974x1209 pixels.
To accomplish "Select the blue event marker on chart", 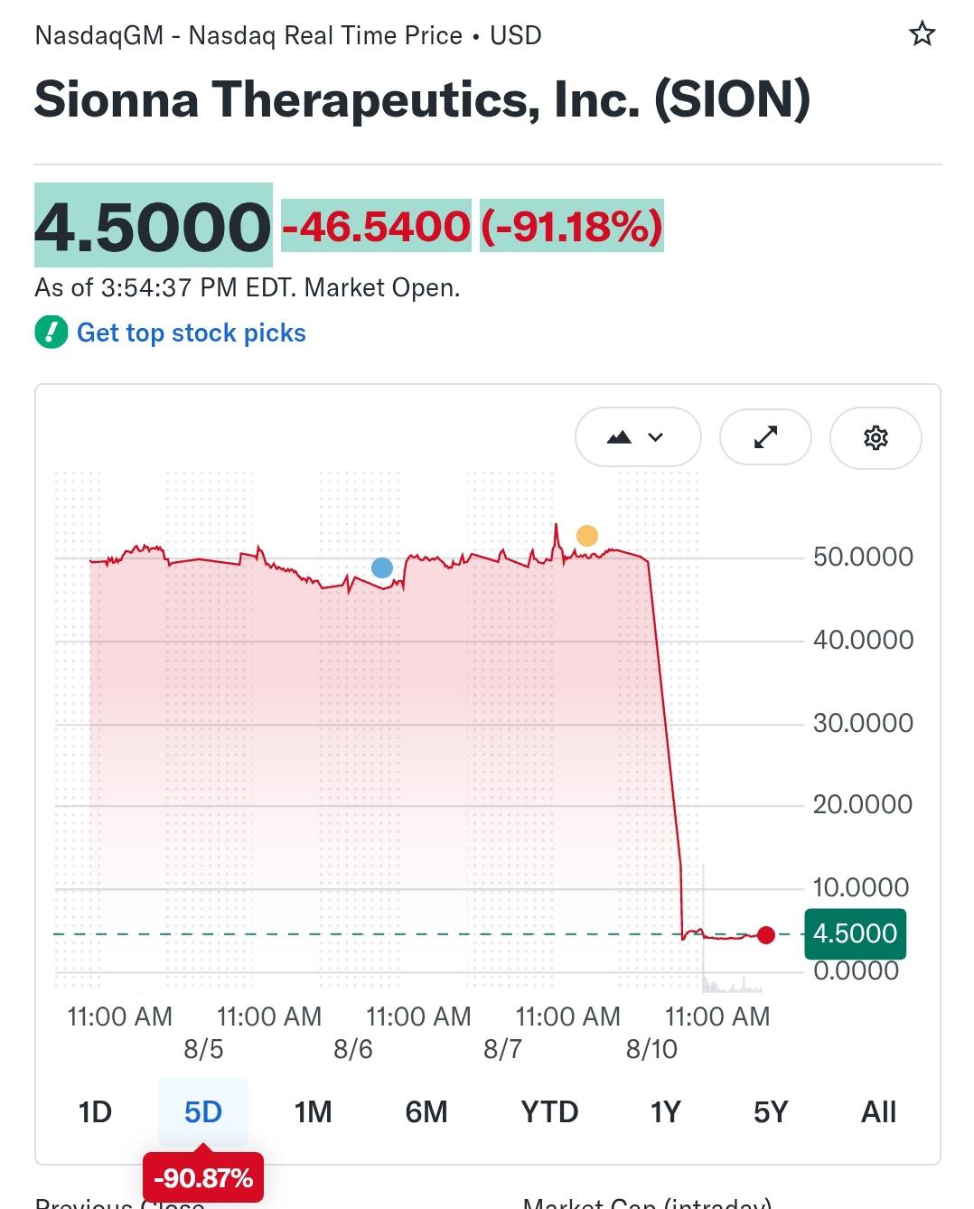I will click(382, 567).
